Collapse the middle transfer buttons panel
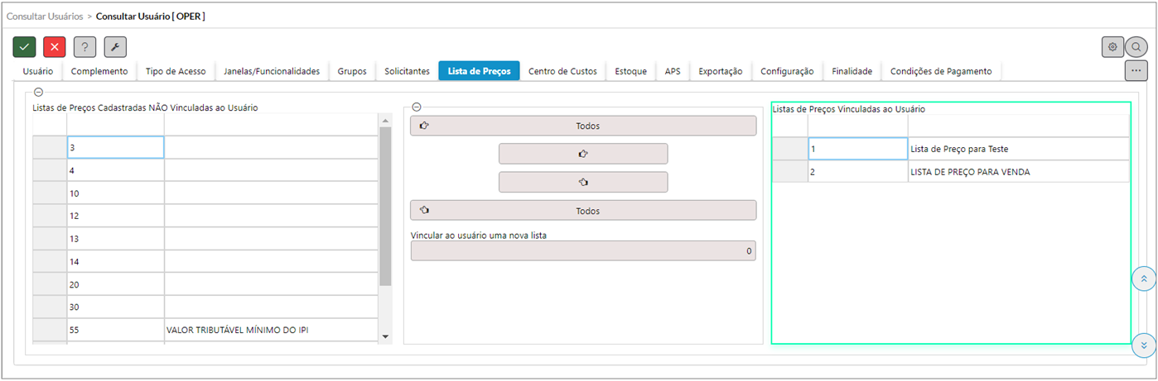The image size is (1158, 381). coord(417,107)
